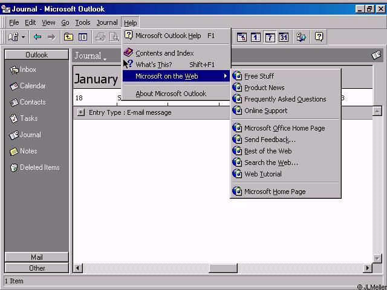Switch to the Mail group
The height and width of the screenshot is (290, 387).
coord(36,257)
